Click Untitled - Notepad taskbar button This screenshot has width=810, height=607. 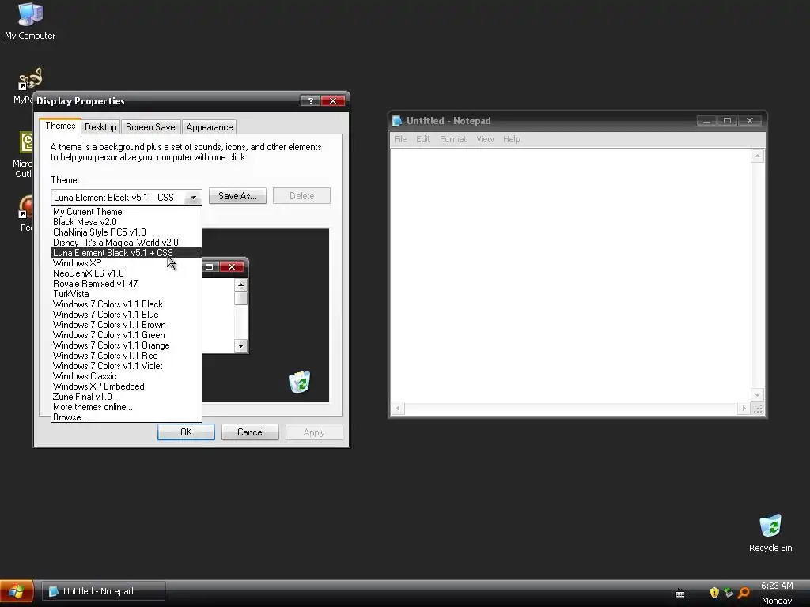(104, 591)
